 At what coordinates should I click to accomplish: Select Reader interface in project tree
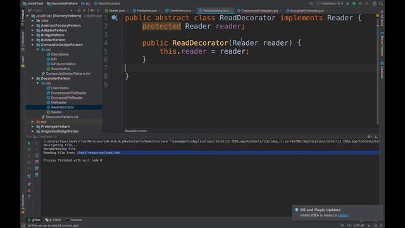56,112
